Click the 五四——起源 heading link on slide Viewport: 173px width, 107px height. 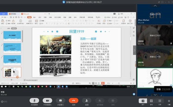88,39
